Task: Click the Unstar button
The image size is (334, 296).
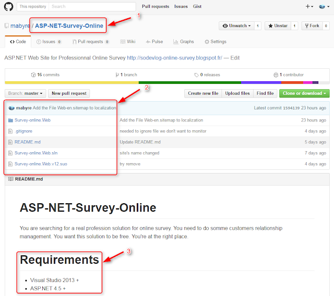Action: click(x=278, y=26)
